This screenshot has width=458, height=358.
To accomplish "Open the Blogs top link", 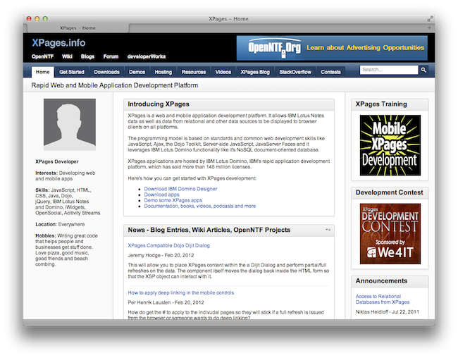I will click(x=87, y=56).
